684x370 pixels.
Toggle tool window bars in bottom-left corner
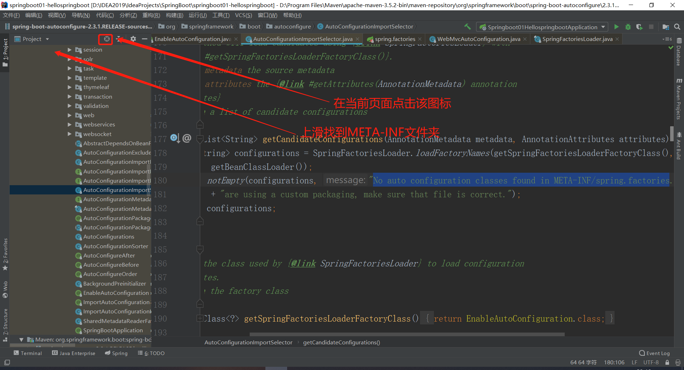point(7,362)
